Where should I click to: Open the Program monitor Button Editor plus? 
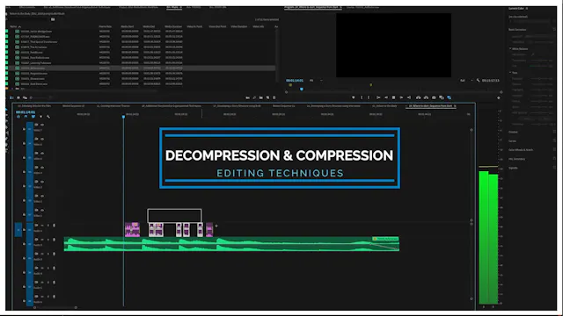click(499, 97)
